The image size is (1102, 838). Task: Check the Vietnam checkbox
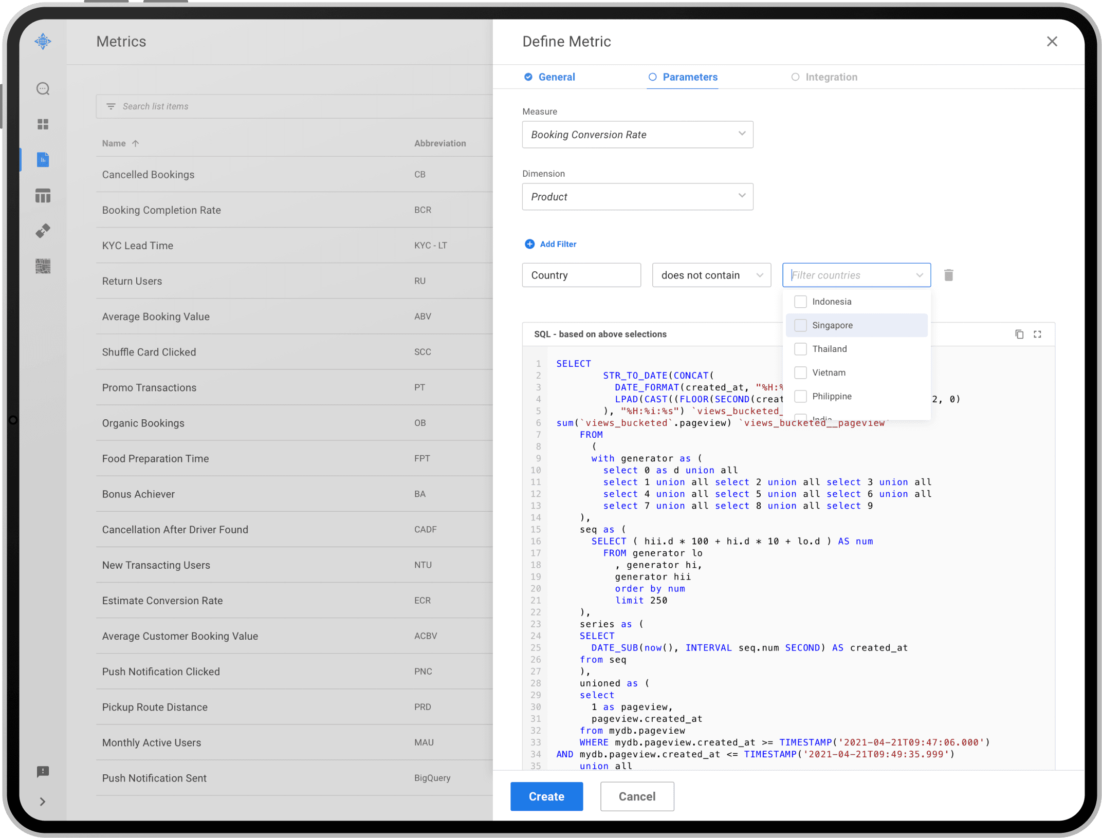click(800, 373)
